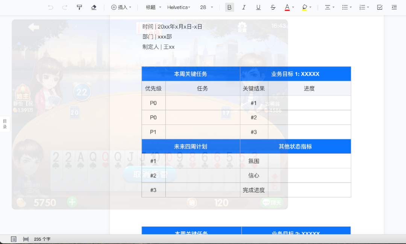Viewport: 406px width, 244px height.
Task: Open the 插入 insert dropdown
Action: point(121,7)
